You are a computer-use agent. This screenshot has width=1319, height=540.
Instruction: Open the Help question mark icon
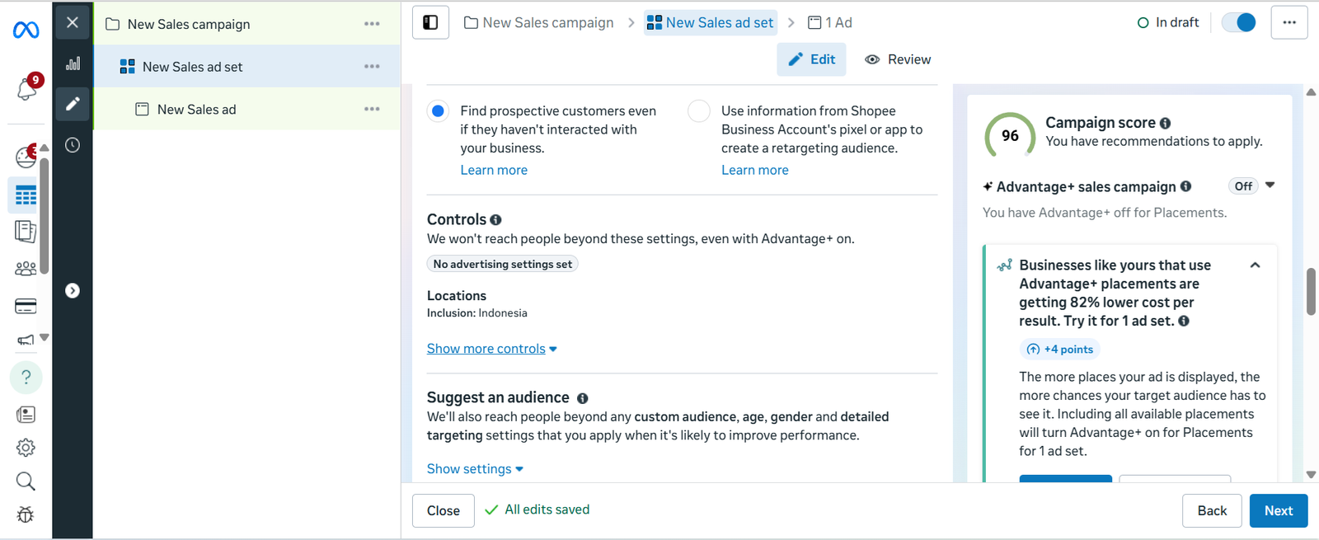(x=26, y=378)
